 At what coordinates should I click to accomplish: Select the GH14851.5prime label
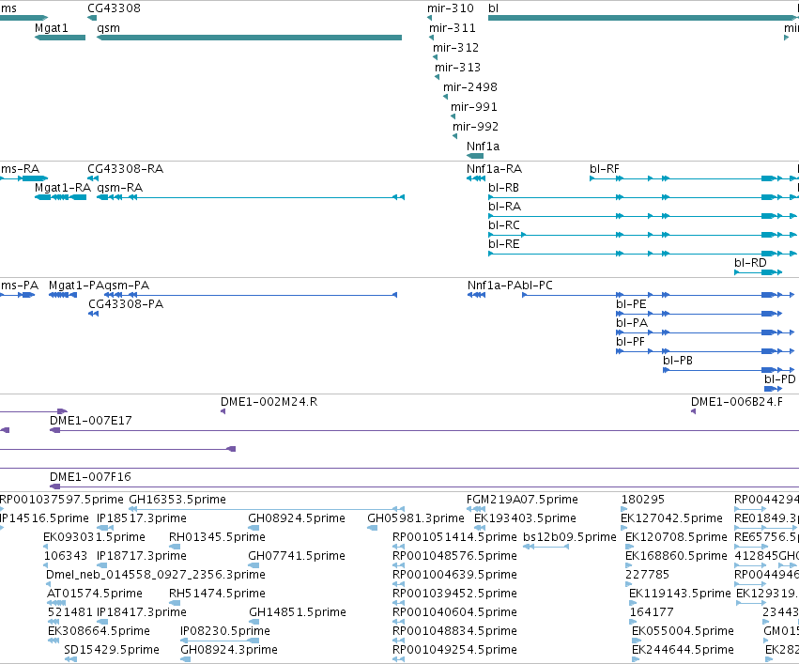click(x=298, y=612)
